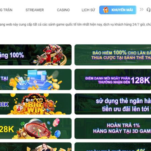The image size is (151, 151).
Task: Click the gift box icon on Khuyến Mãi
Action: click(x=106, y=10)
